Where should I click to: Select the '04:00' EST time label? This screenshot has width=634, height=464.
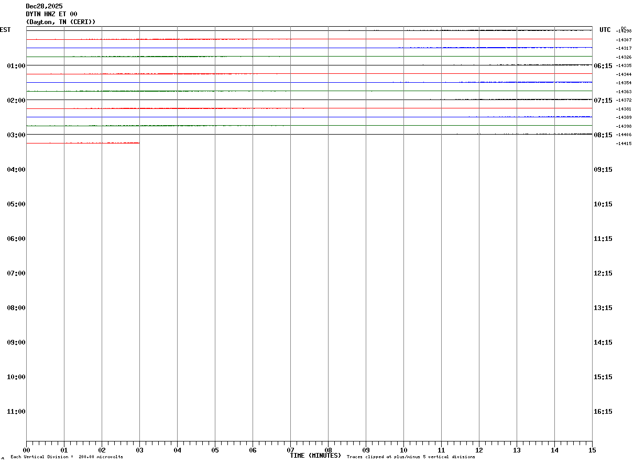(x=16, y=169)
